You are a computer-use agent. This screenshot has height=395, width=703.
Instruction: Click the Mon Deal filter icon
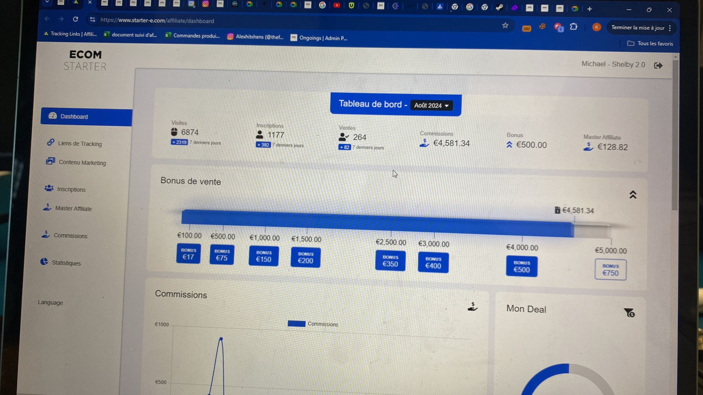click(x=629, y=313)
